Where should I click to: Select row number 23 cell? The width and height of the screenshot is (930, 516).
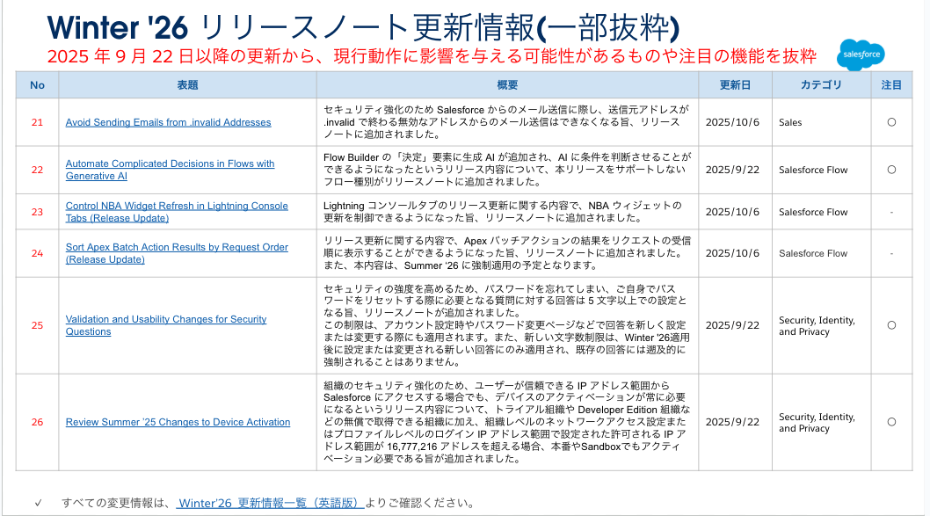(x=38, y=212)
